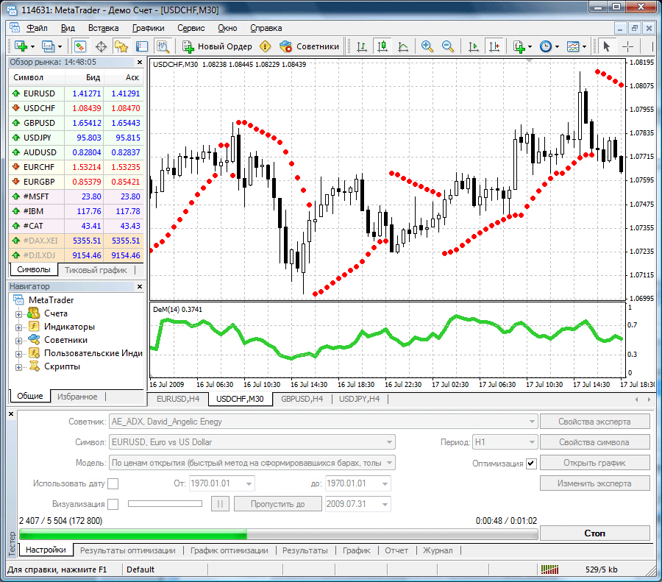662x582 pixels.
Task: Switch chart to line chart
Action: (x=403, y=46)
